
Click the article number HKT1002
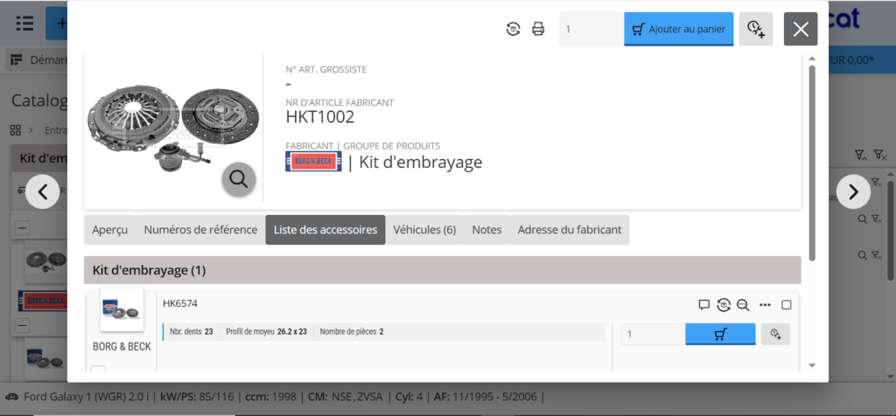(x=320, y=117)
